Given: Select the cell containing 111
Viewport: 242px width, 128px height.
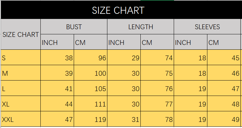Looking at the screenshot, I should point(90,104).
